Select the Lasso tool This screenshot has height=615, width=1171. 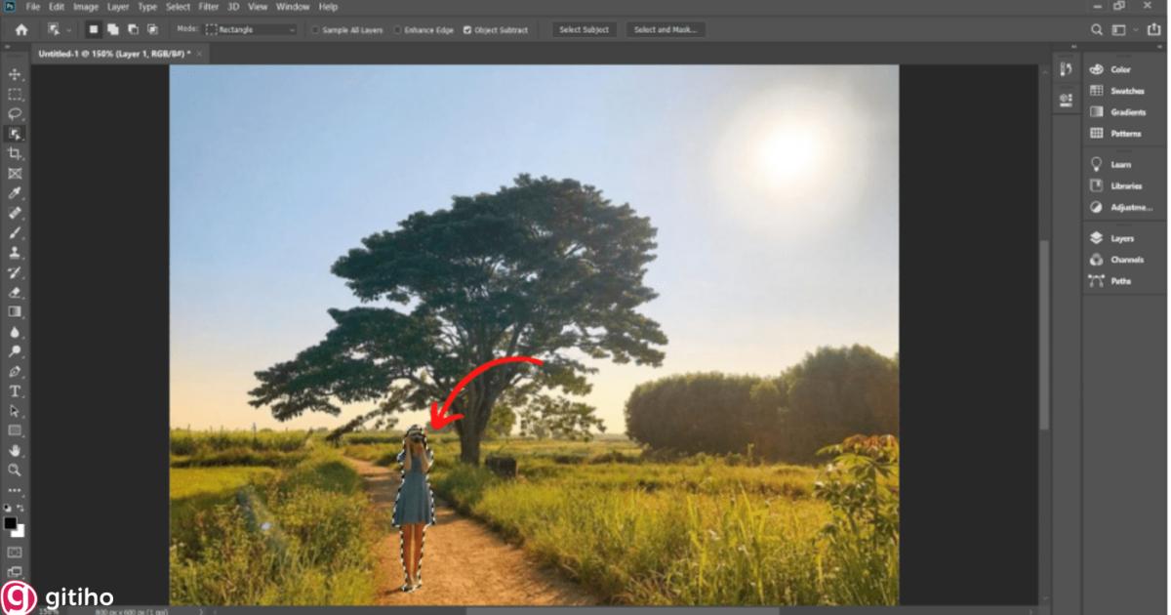pos(13,113)
